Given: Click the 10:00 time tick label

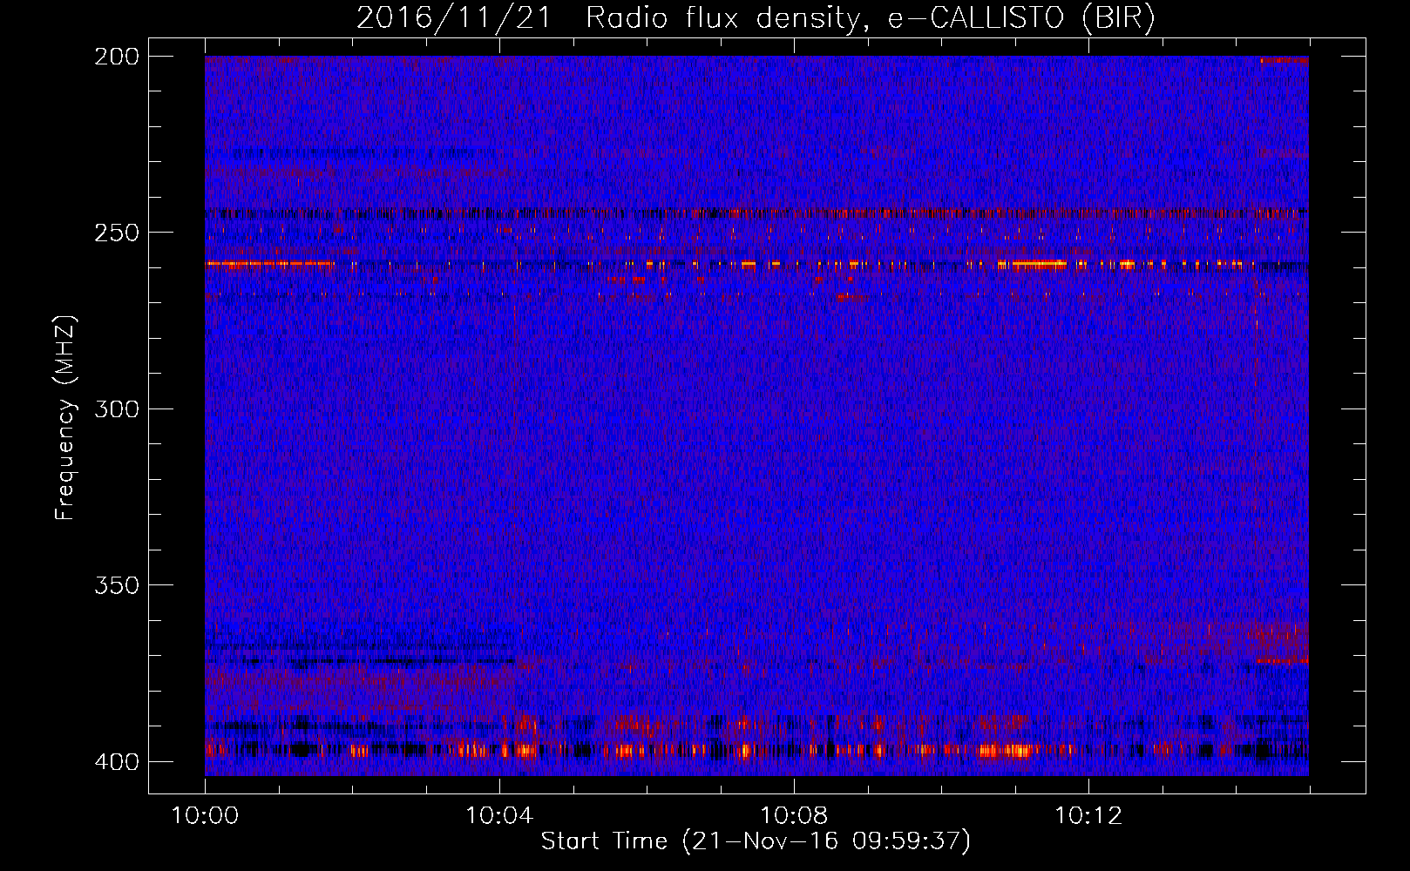Looking at the screenshot, I should pyautogui.click(x=206, y=816).
